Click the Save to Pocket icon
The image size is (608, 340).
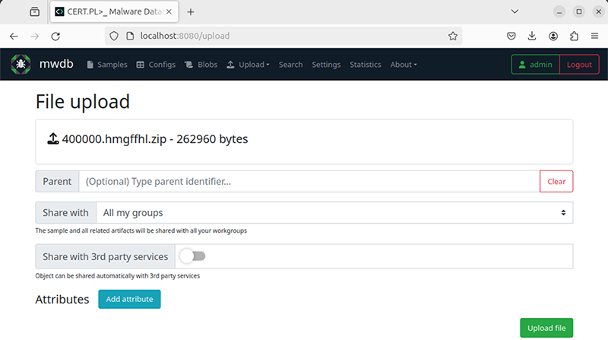[511, 36]
